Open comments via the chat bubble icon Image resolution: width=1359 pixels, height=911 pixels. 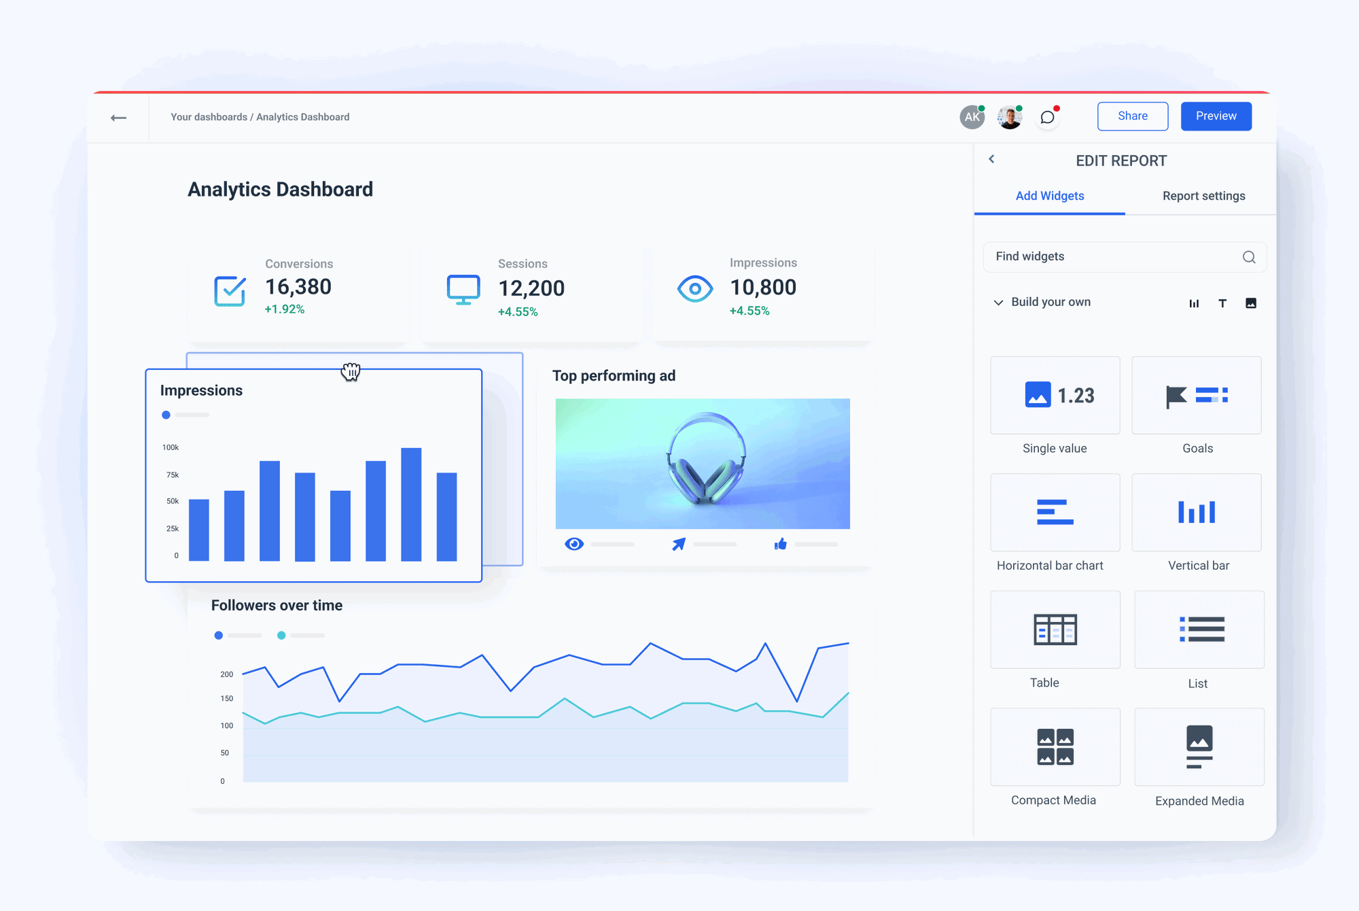[x=1047, y=116]
